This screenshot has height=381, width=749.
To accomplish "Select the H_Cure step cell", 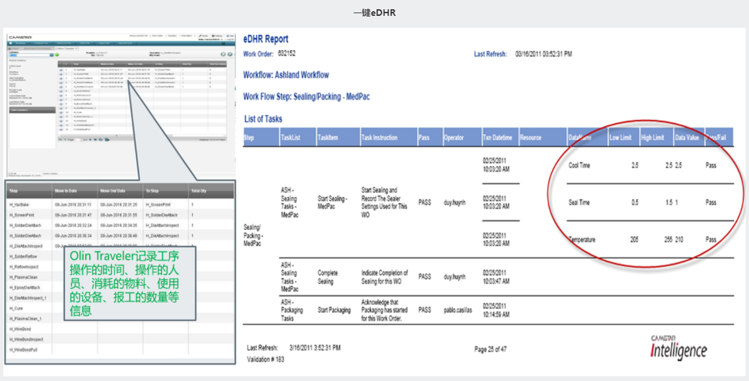I will pos(16,308).
